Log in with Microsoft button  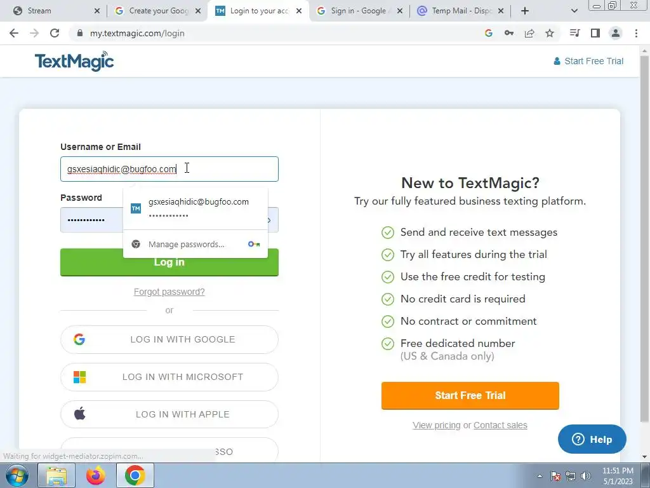point(169,377)
